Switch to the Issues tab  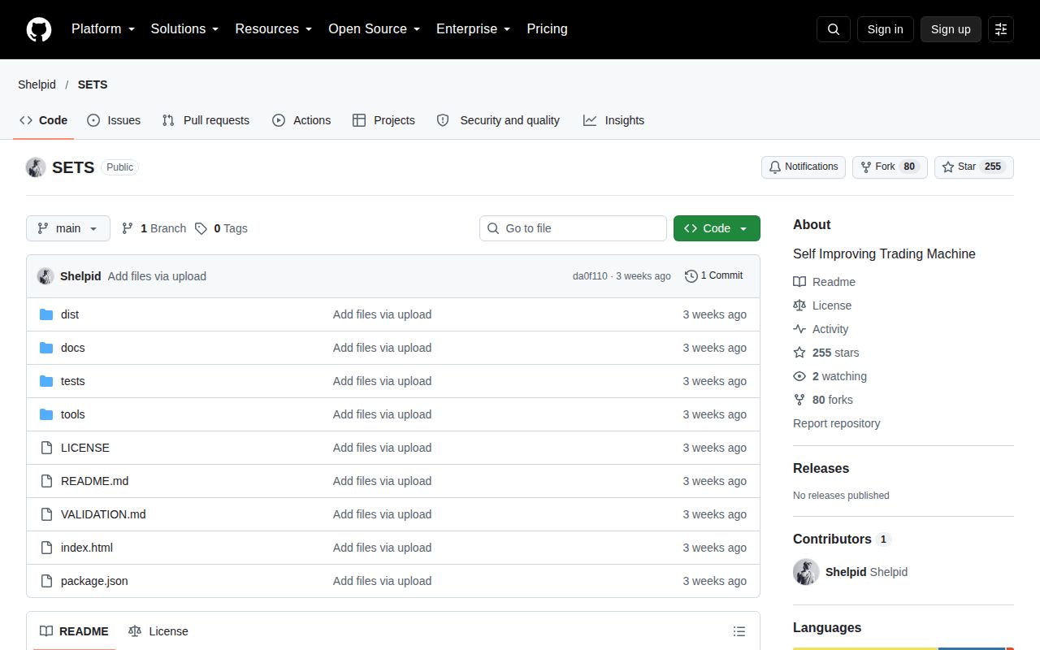tap(114, 120)
